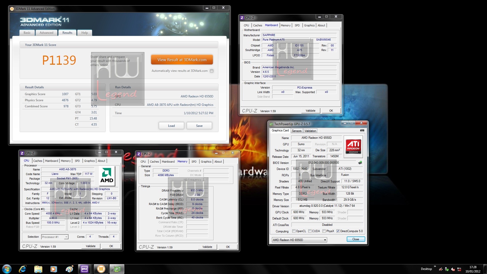Click the muted speaker volume tray icon
Screen dimensions: 487x274
453,269
